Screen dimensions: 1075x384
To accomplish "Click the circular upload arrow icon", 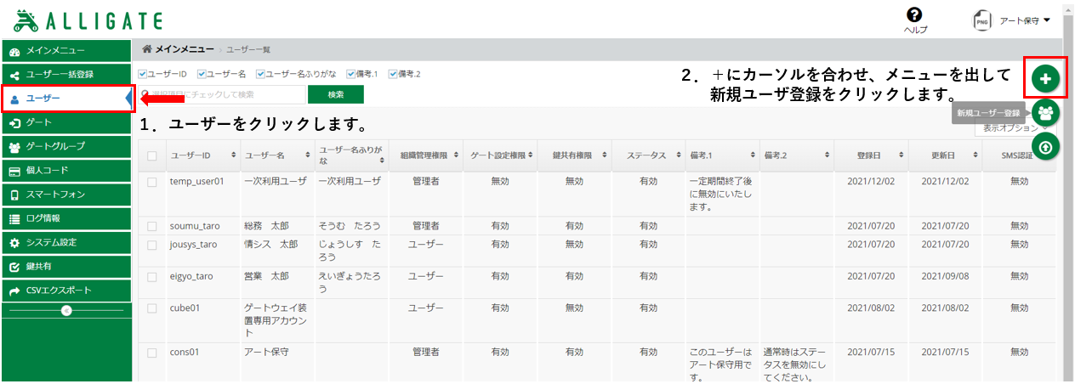I will pyautogui.click(x=1046, y=147).
